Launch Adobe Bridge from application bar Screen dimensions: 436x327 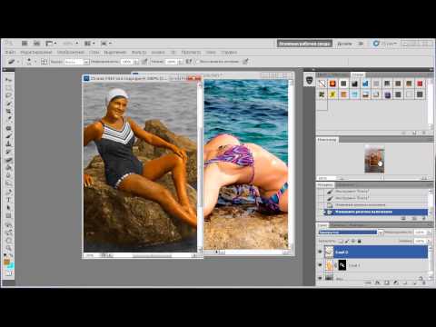(x=25, y=44)
